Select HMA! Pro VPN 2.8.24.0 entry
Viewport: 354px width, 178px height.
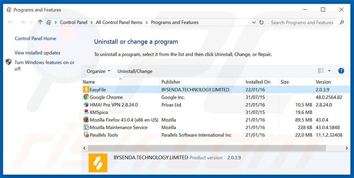(113, 105)
